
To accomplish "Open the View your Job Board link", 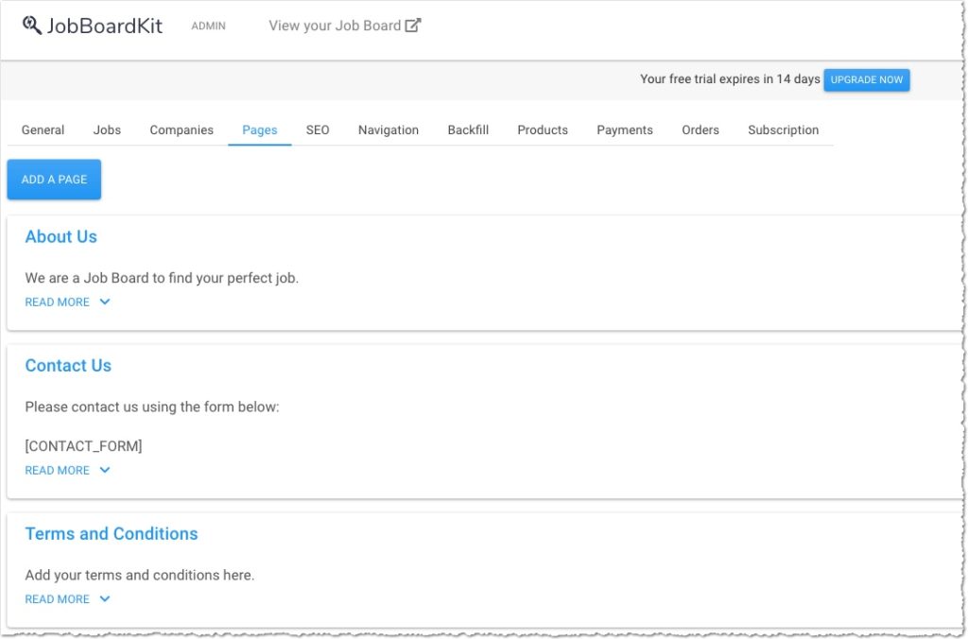I will point(344,26).
